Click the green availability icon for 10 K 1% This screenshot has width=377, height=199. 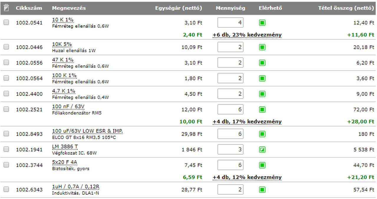pyautogui.click(x=262, y=23)
